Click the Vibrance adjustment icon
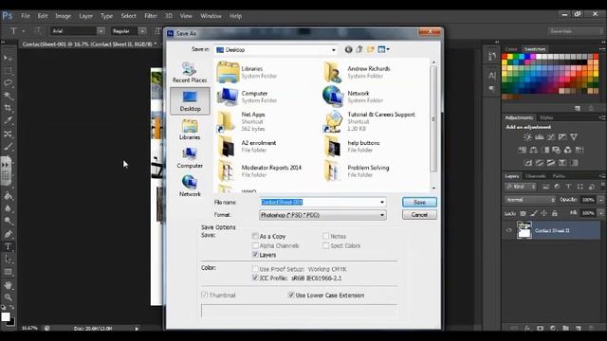607x341 pixels. click(x=574, y=137)
